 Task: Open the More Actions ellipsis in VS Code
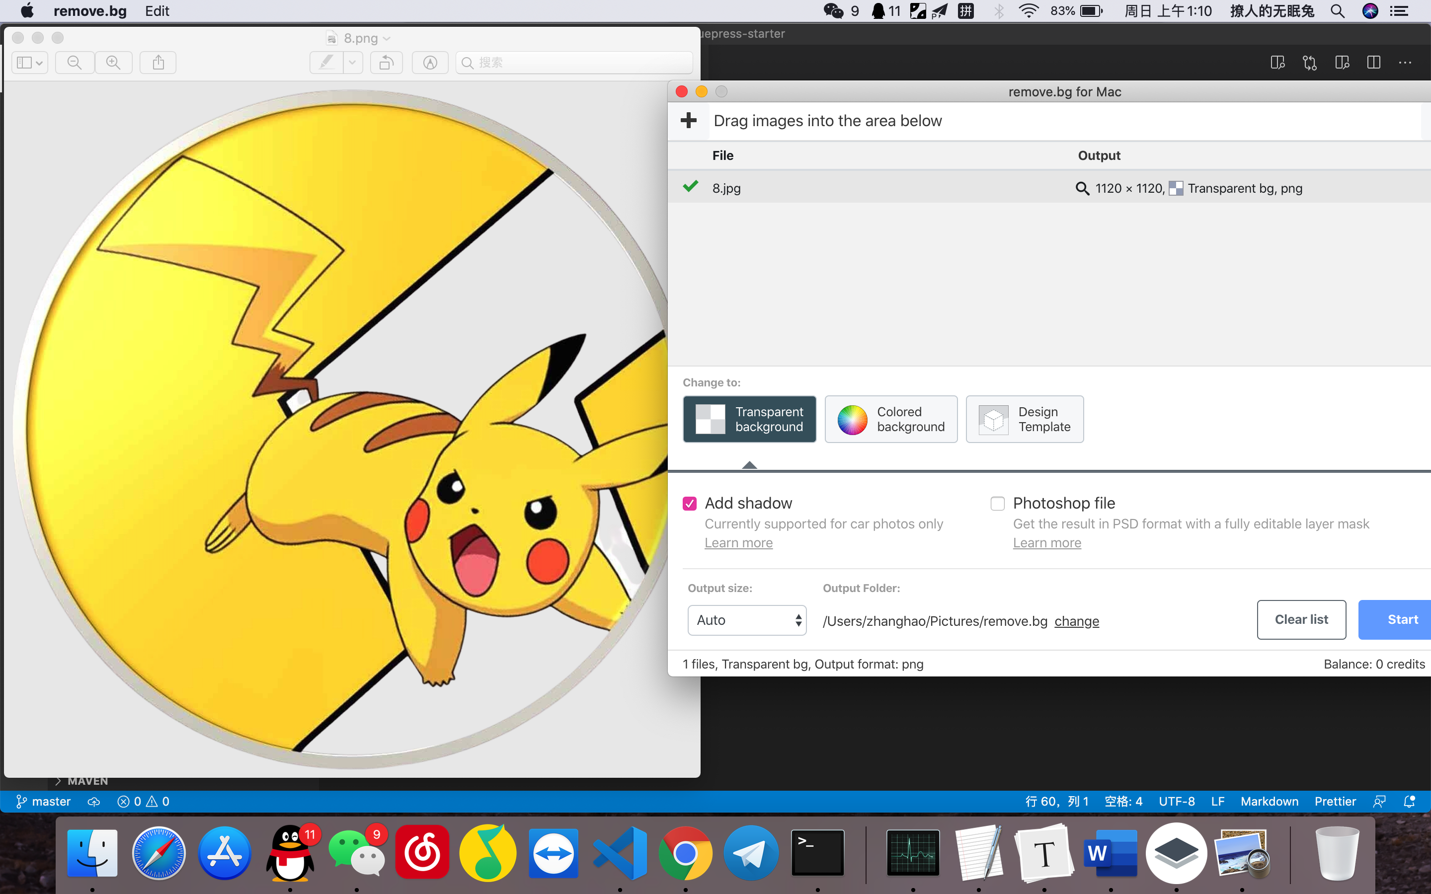[x=1405, y=62]
